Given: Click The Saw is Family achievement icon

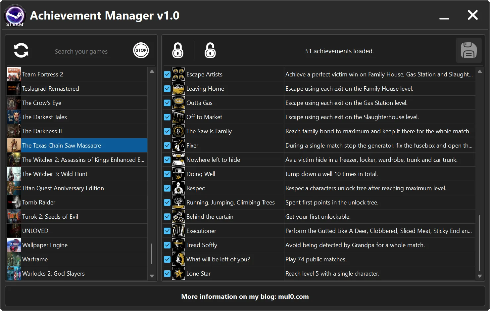Looking at the screenshot, I should point(178,131).
